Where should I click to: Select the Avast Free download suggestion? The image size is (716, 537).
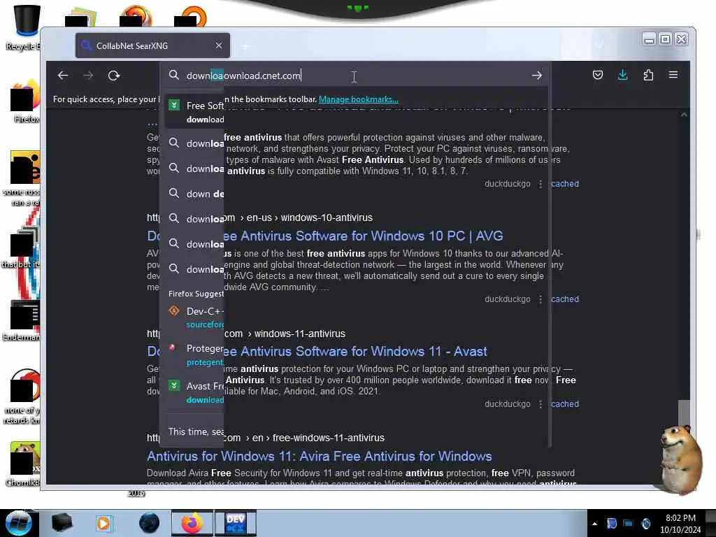click(x=194, y=392)
